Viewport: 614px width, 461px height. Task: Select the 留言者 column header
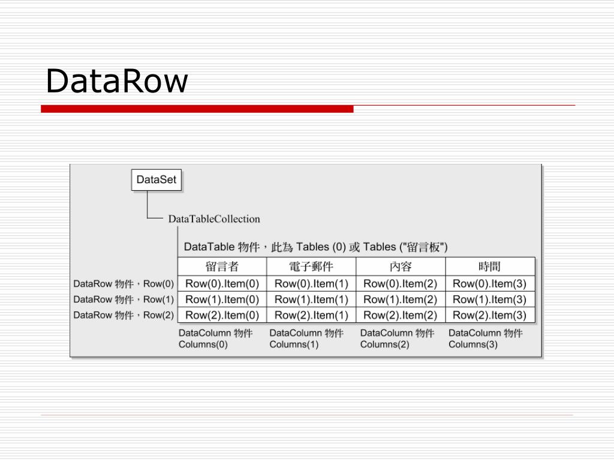(x=222, y=267)
